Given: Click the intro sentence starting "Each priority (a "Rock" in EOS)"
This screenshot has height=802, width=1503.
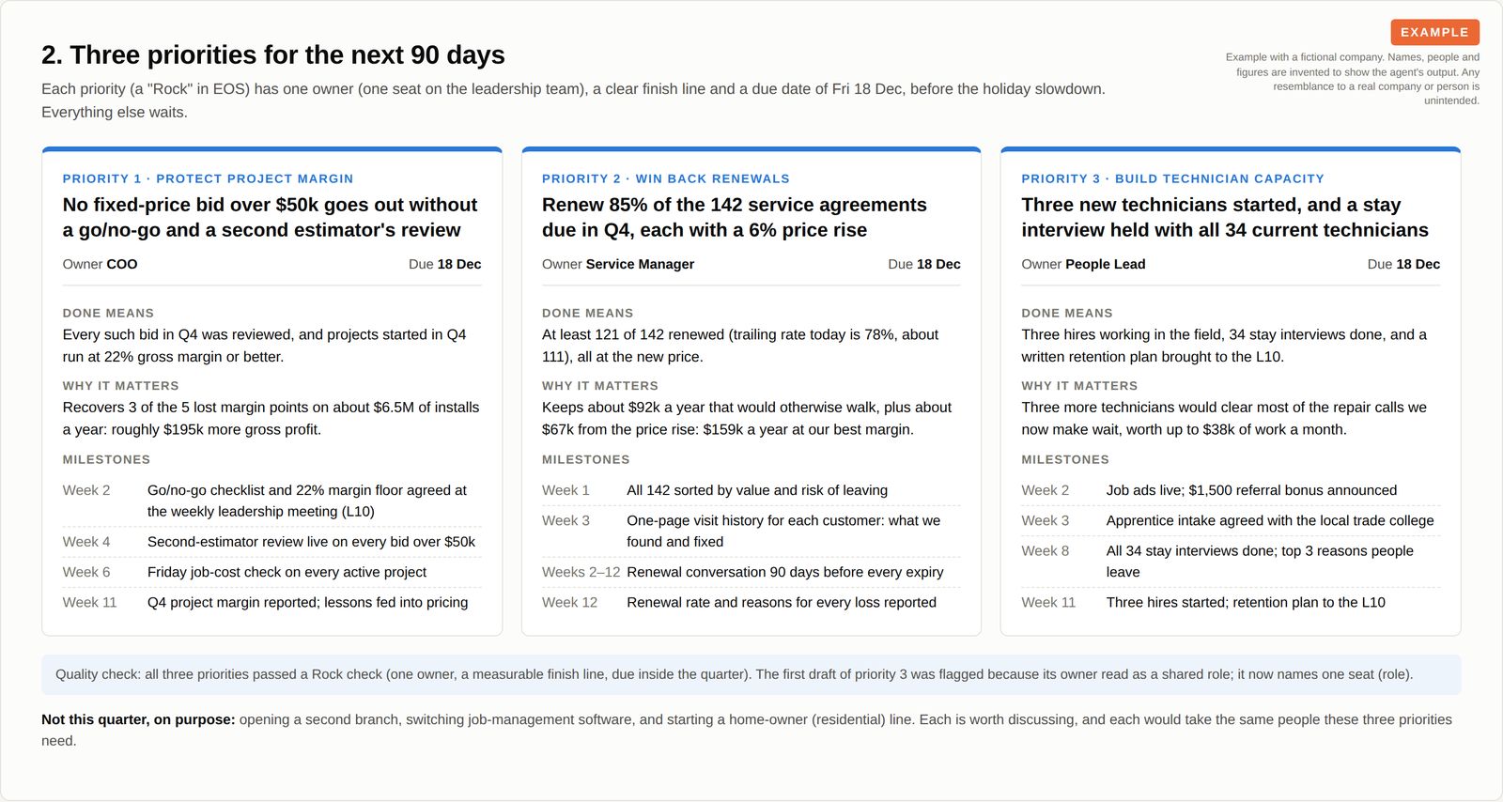Looking at the screenshot, I should pyautogui.click(x=573, y=100).
